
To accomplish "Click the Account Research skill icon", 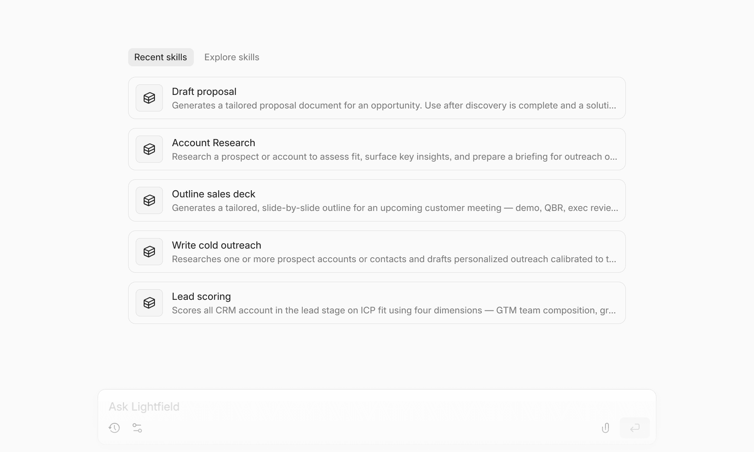I will click(x=149, y=149).
